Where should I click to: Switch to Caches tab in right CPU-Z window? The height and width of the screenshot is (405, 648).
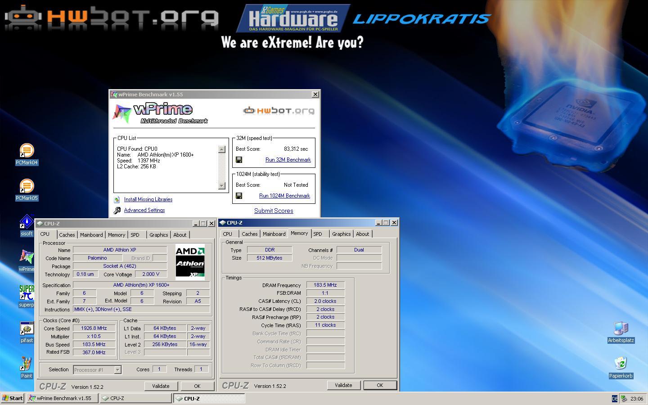[x=250, y=234]
